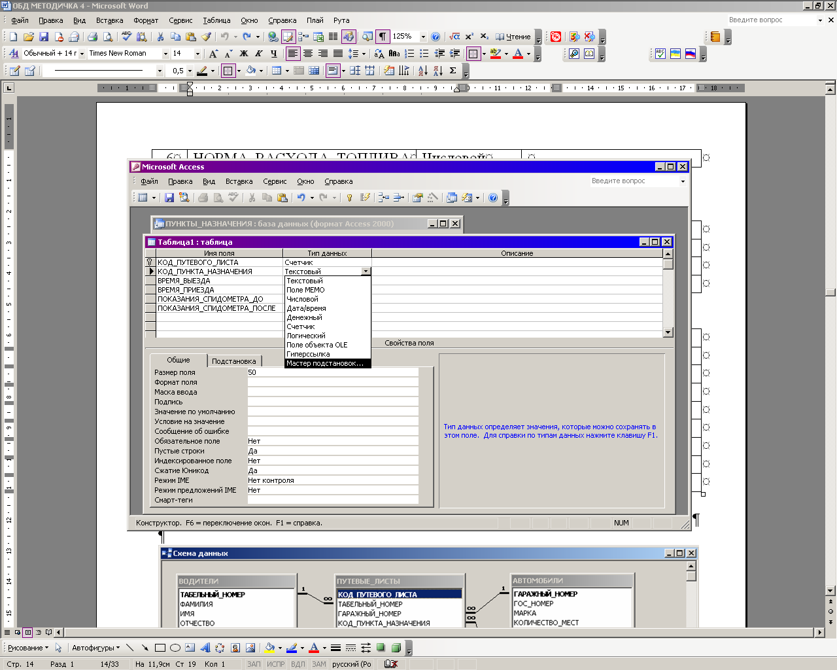Apply subscript with the x₂ icon
This screenshot has width=837, height=670.
pos(485,37)
